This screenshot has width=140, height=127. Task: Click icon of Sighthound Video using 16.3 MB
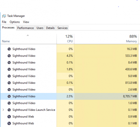[9, 49]
